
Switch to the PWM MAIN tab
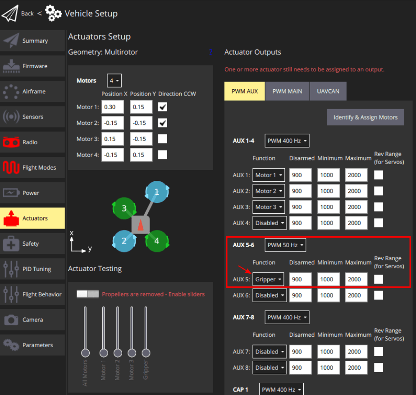click(x=287, y=91)
